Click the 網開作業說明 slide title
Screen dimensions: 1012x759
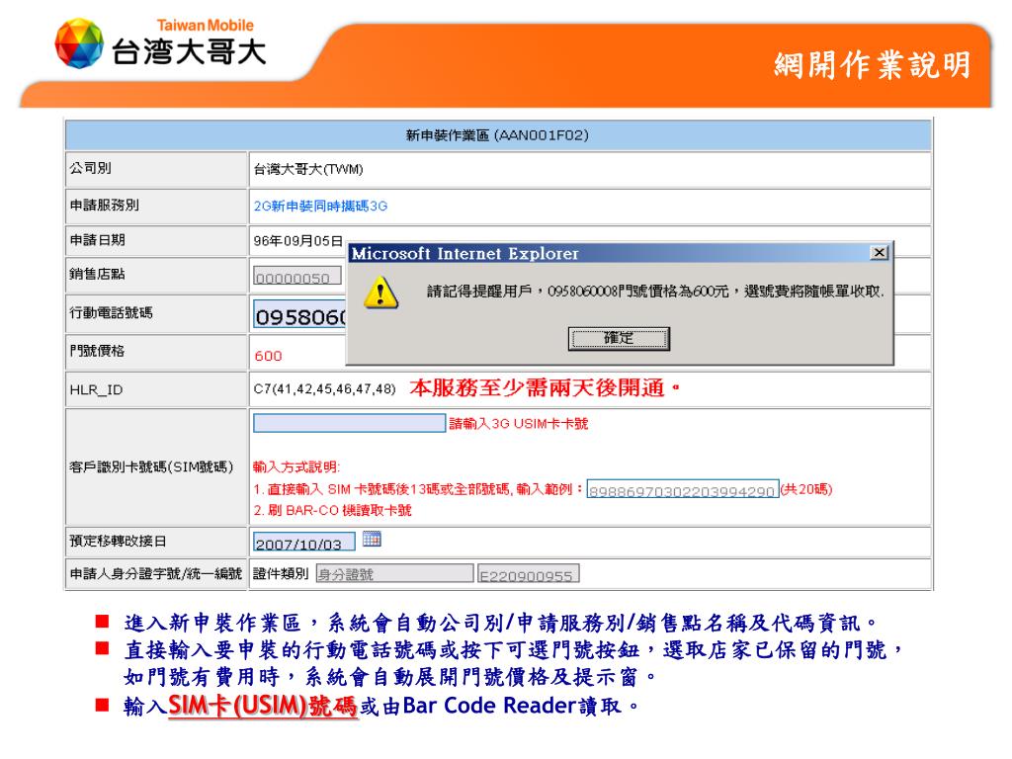click(x=872, y=64)
